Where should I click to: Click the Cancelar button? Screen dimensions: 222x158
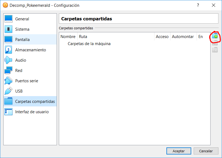point(206,151)
